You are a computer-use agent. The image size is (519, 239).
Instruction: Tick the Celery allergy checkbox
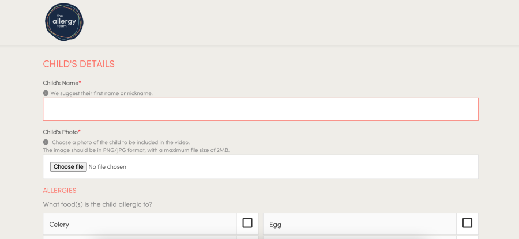pyautogui.click(x=247, y=223)
